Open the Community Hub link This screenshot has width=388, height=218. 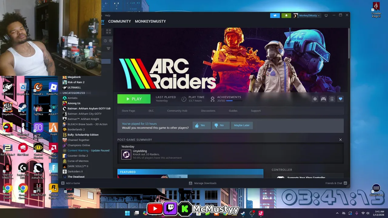(x=177, y=111)
